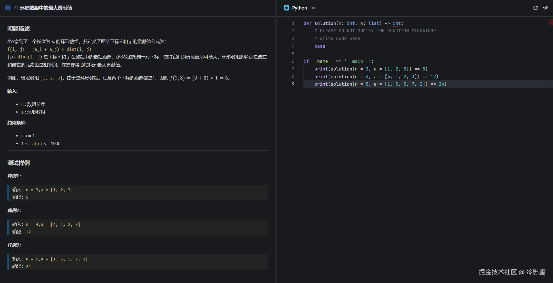Click the 测试样例 section heading
The height and width of the screenshot is (283, 553).
pos(18,163)
